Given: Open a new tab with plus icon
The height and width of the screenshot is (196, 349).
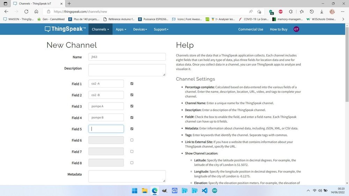Looking at the screenshot, I should (x=69, y=3).
